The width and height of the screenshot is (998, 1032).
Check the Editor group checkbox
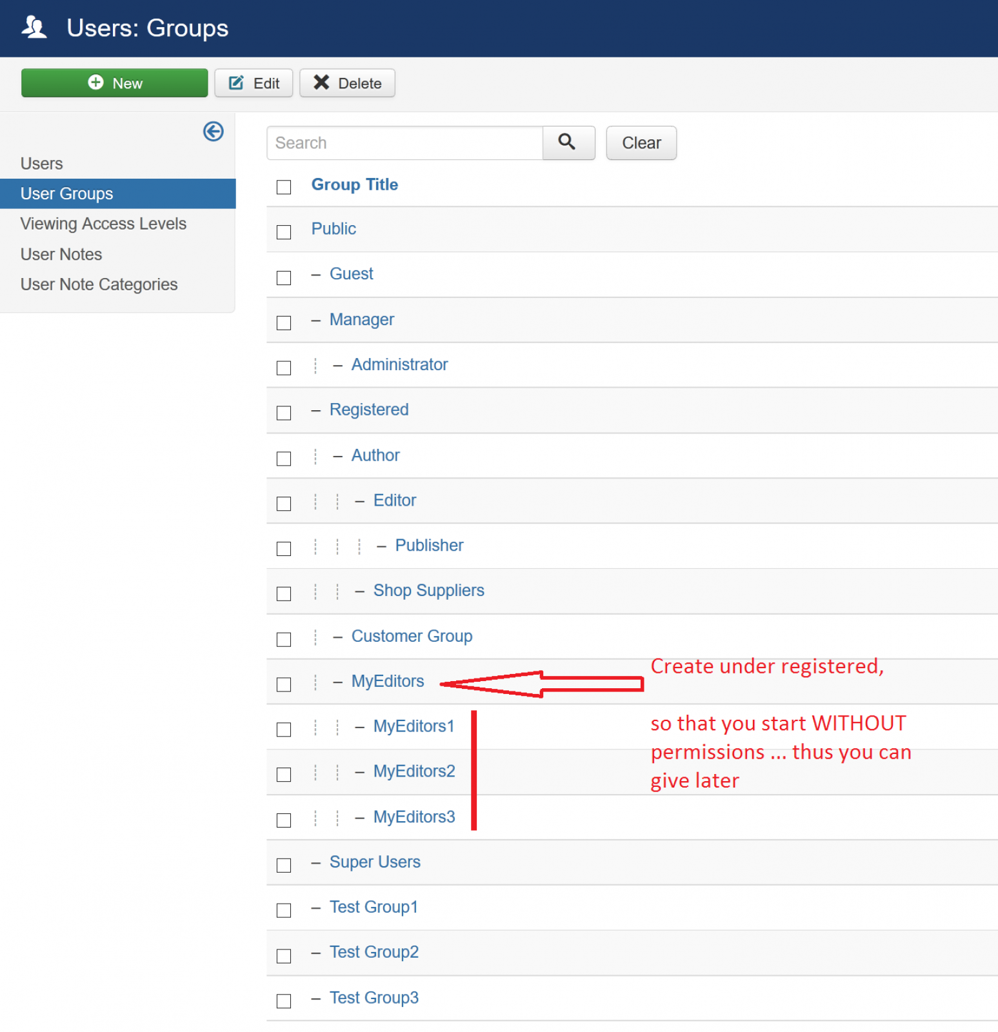tap(284, 504)
